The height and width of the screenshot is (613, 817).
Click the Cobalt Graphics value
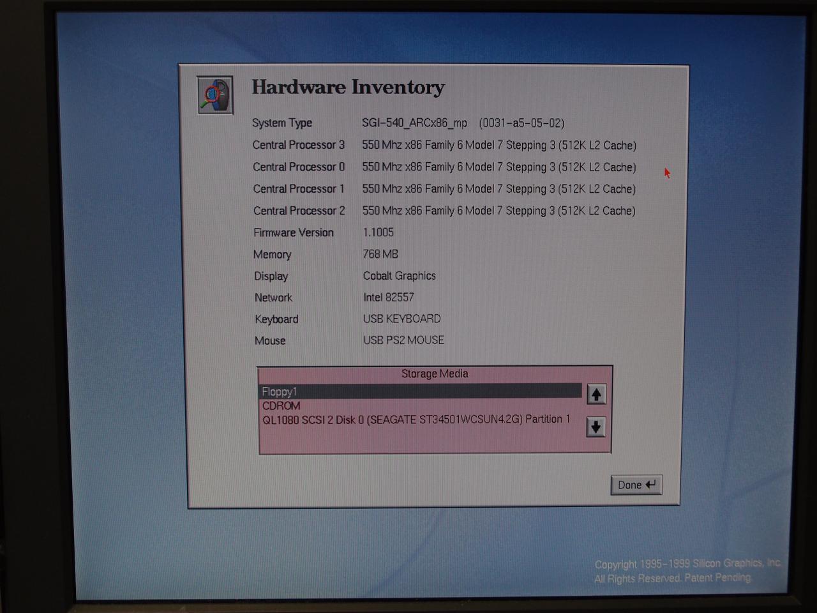click(x=400, y=276)
